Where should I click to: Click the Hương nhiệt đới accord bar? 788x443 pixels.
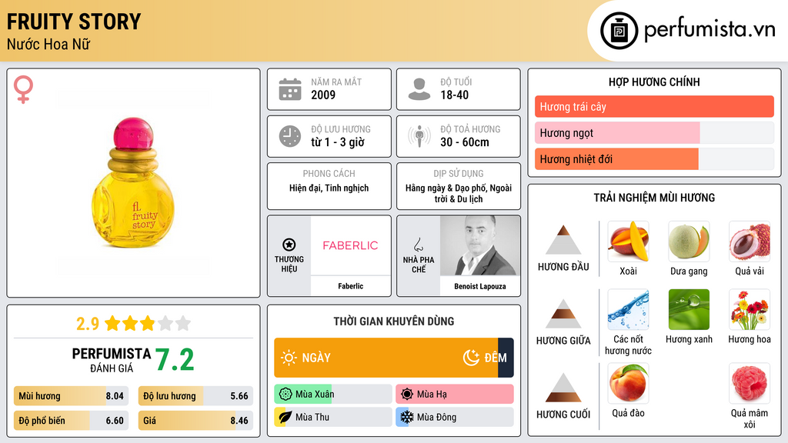pos(654,158)
